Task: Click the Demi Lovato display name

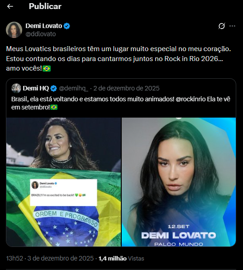Action: (44, 26)
